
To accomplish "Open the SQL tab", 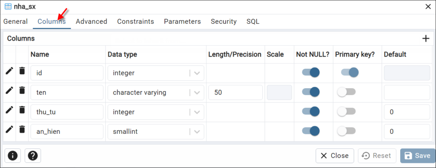I will (253, 21).
